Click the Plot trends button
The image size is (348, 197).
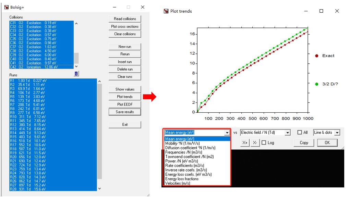pyautogui.click(x=125, y=97)
